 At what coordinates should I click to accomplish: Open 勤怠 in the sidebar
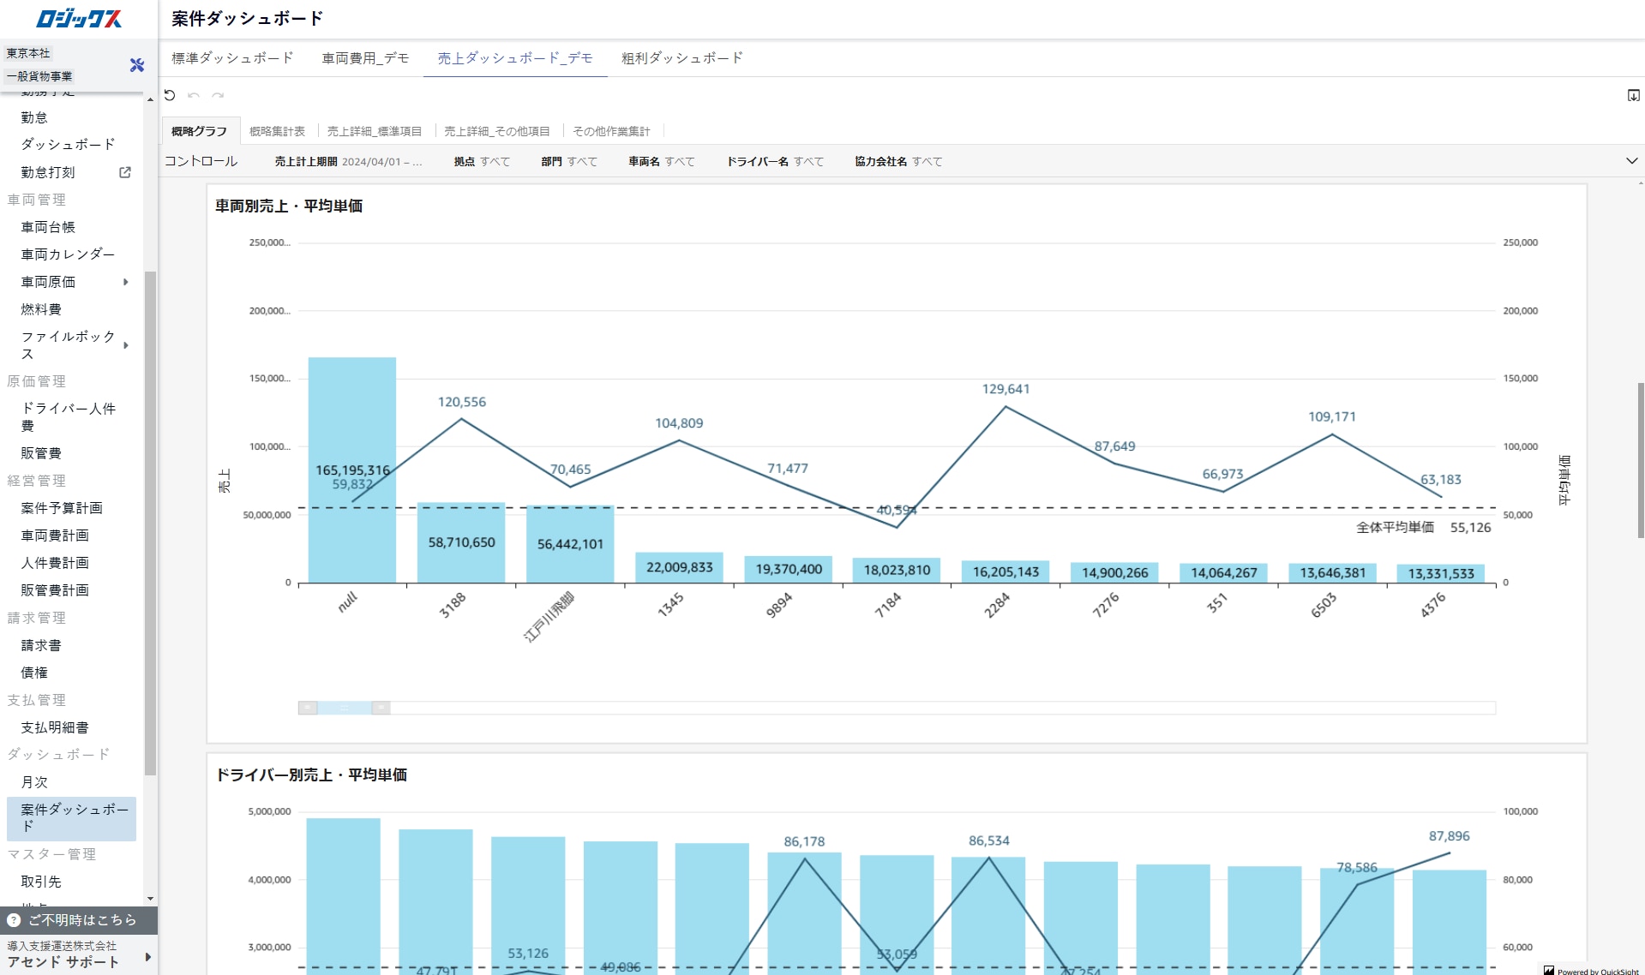coord(34,117)
